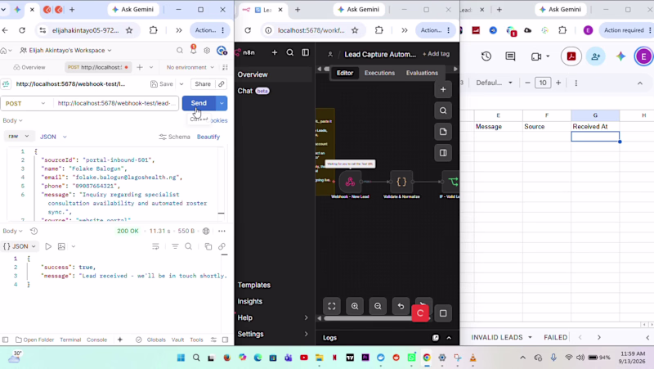Reset n8n canvas zoom with undo-arrow button
Image resolution: width=654 pixels, height=369 pixels.
pos(401,306)
